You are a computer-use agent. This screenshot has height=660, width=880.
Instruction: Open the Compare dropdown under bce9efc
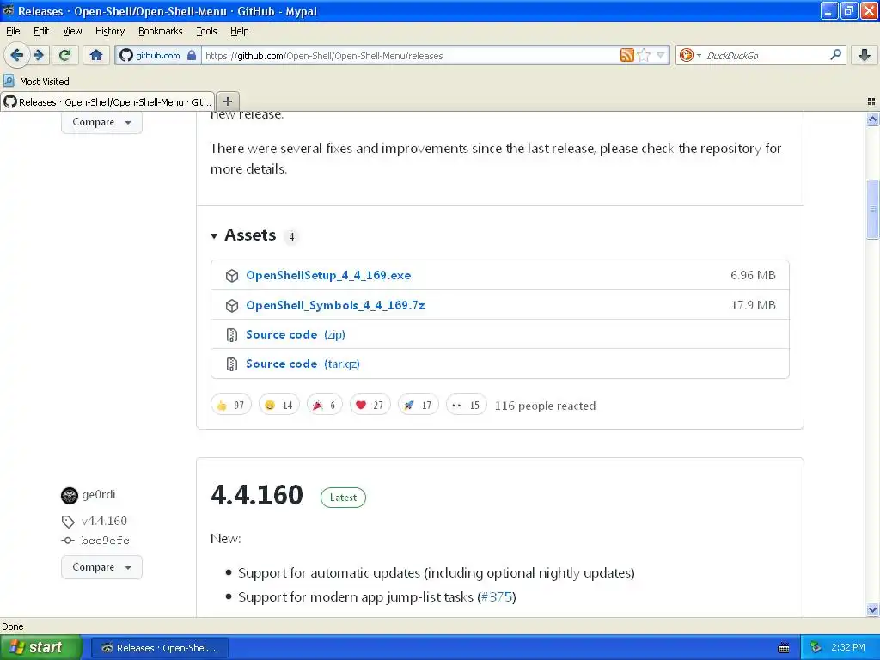pyautogui.click(x=101, y=567)
